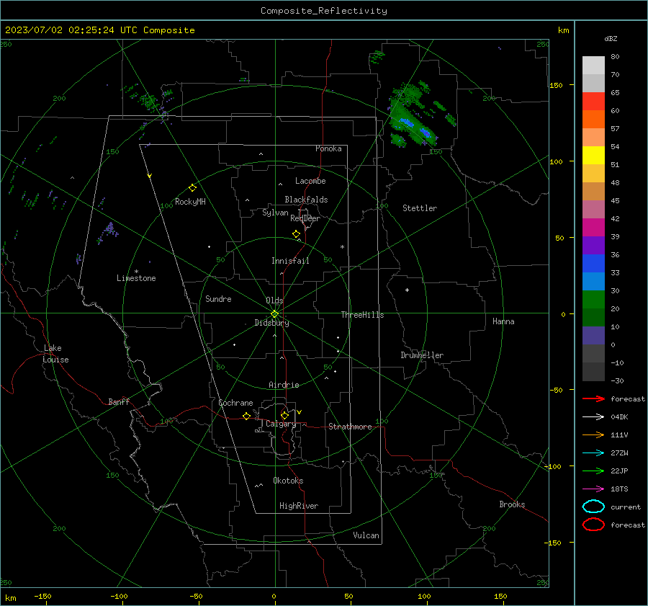Select the yellow diamond marker below Cochrane
This screenshot has height=606, width=648.
click(246, 416)
